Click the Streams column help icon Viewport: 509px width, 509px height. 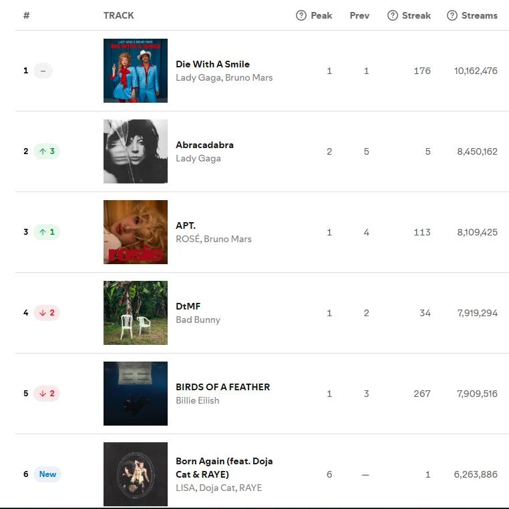[x=452, y=15]
